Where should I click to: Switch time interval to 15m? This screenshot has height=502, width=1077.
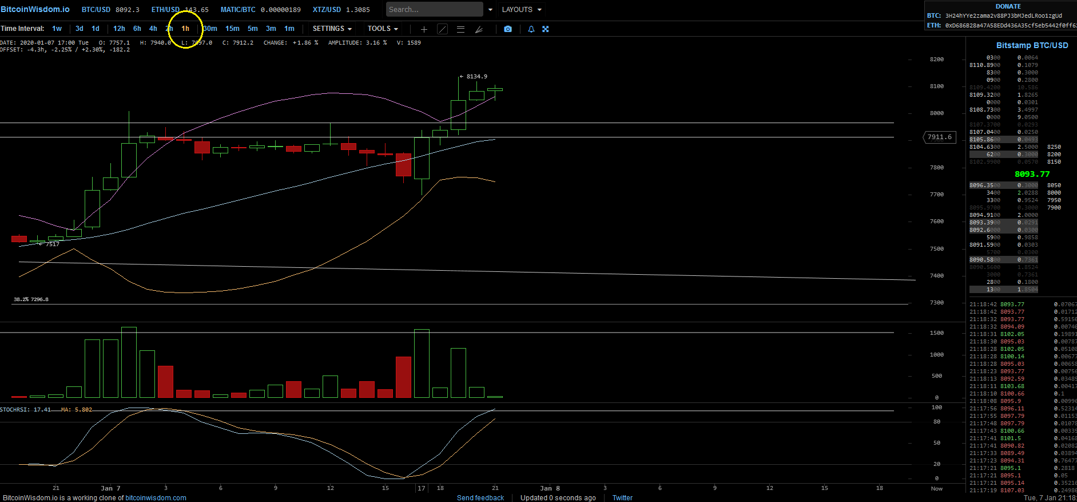[x=232, y=29]
